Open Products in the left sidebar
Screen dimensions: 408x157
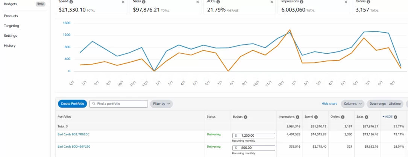pyautogui.click(x=11, y=16)
